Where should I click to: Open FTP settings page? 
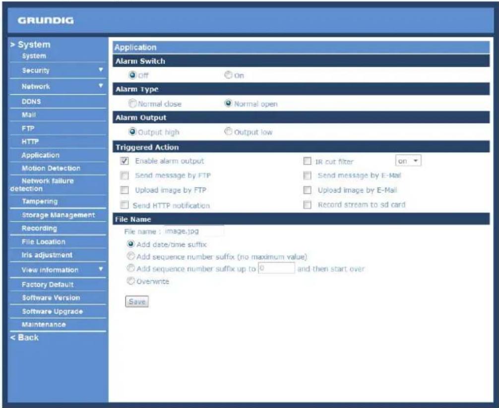pos(28,128)
